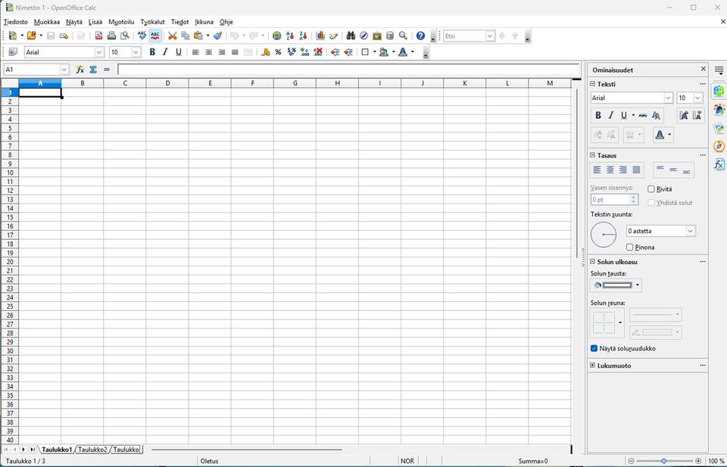This screenshot has height=467, width=727.
Task: Toggle Bold in formatting toolbar
Action: (x=152, y=52)
